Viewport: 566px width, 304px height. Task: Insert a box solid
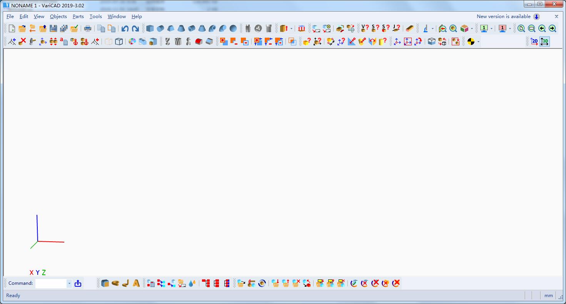tap(150, 28)
